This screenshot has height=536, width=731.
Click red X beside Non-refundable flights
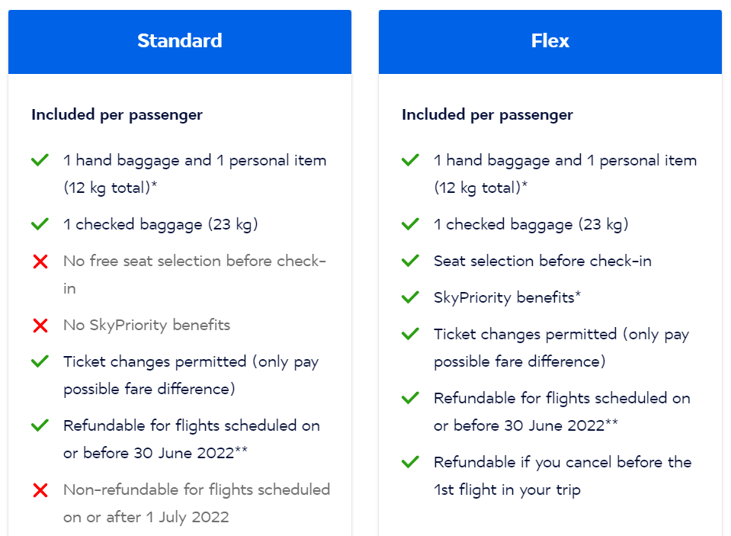[40, 490]
